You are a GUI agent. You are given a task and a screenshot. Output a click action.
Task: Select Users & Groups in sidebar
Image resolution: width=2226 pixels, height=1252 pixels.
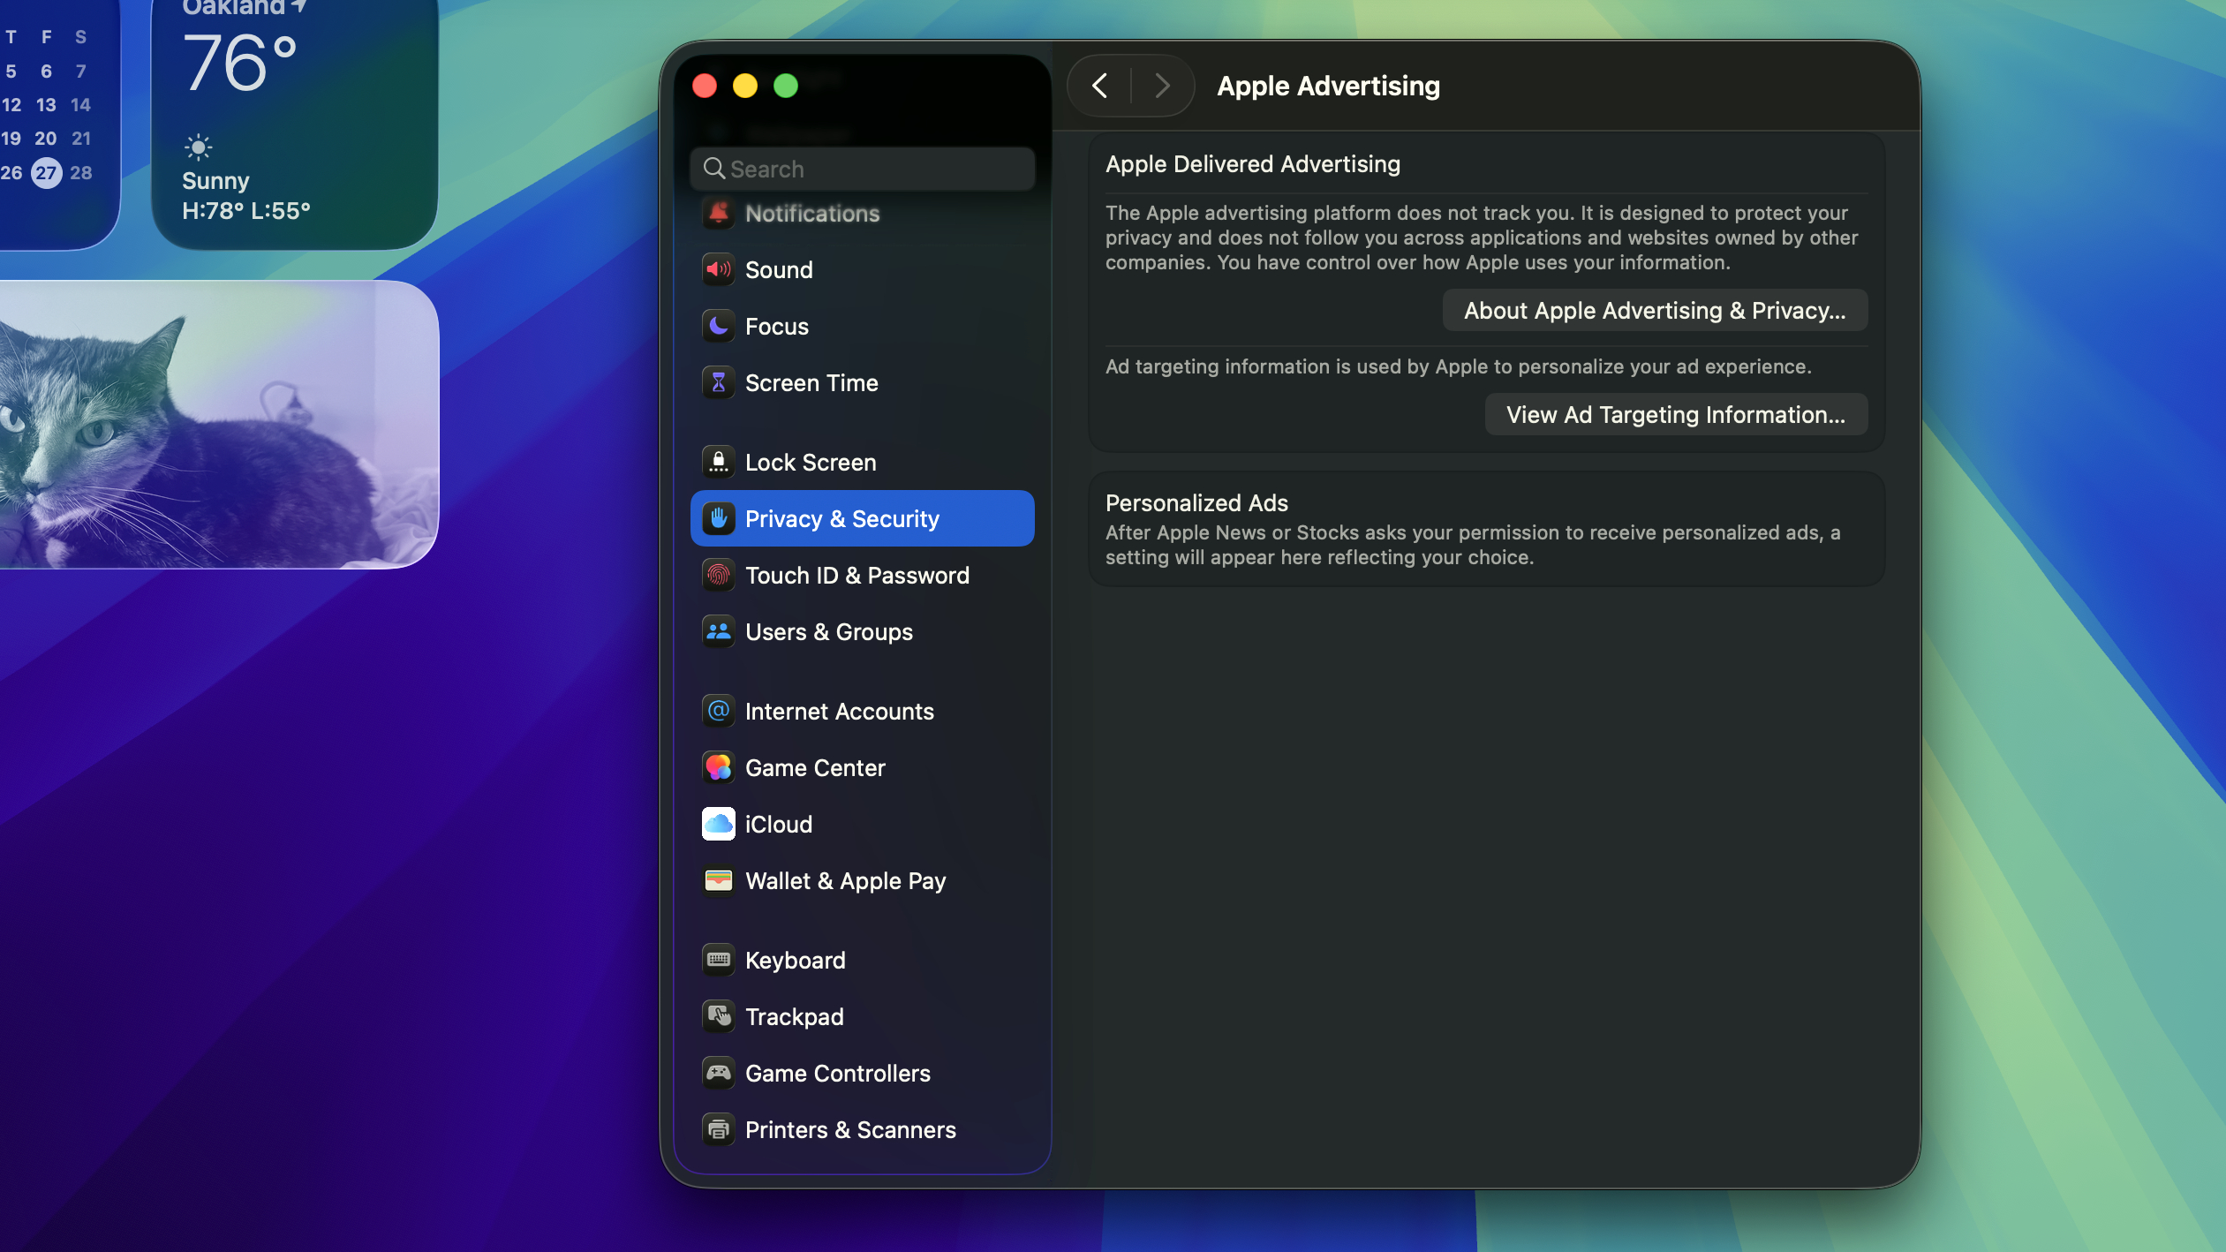click(x=828, y=631)
